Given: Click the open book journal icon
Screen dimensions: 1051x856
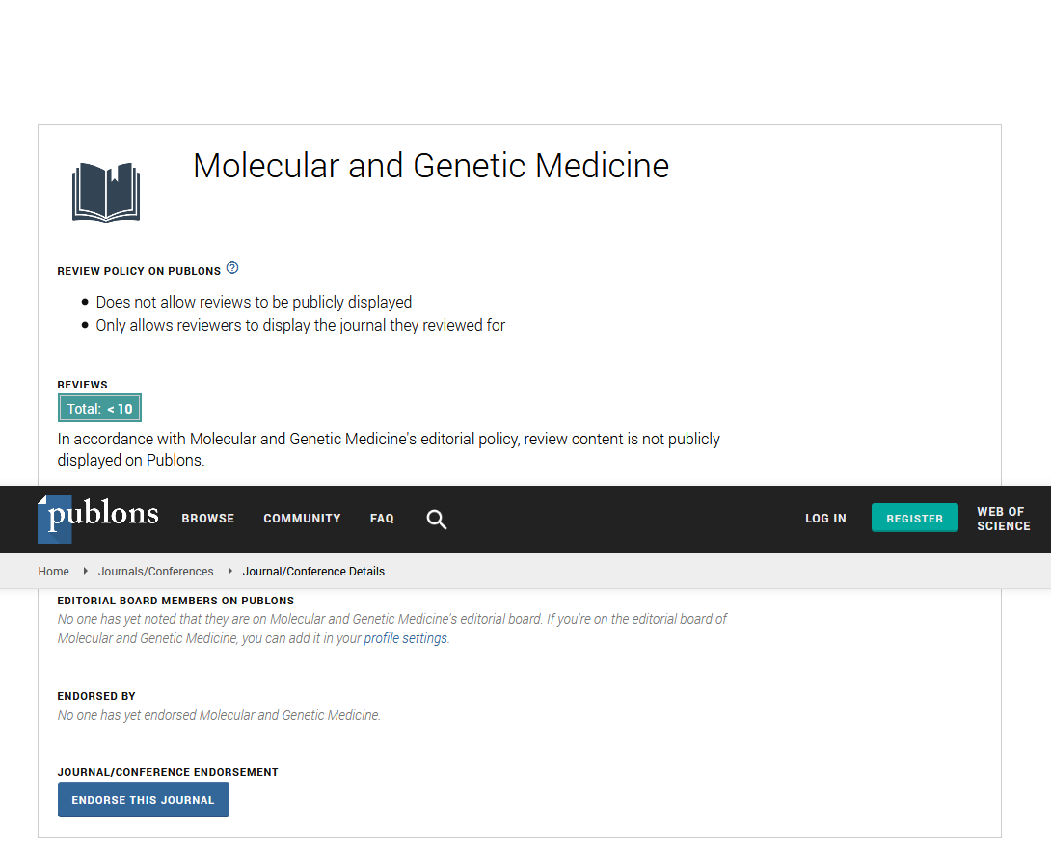Looking at the screenshot, I should coord(106,192).
